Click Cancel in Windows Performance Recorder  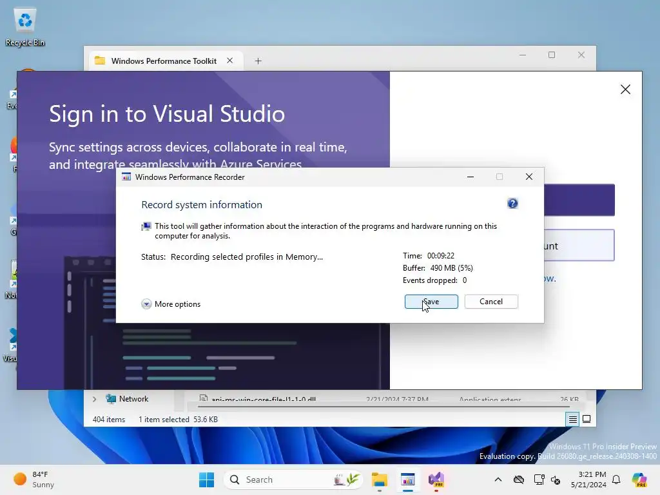point(490,302)
